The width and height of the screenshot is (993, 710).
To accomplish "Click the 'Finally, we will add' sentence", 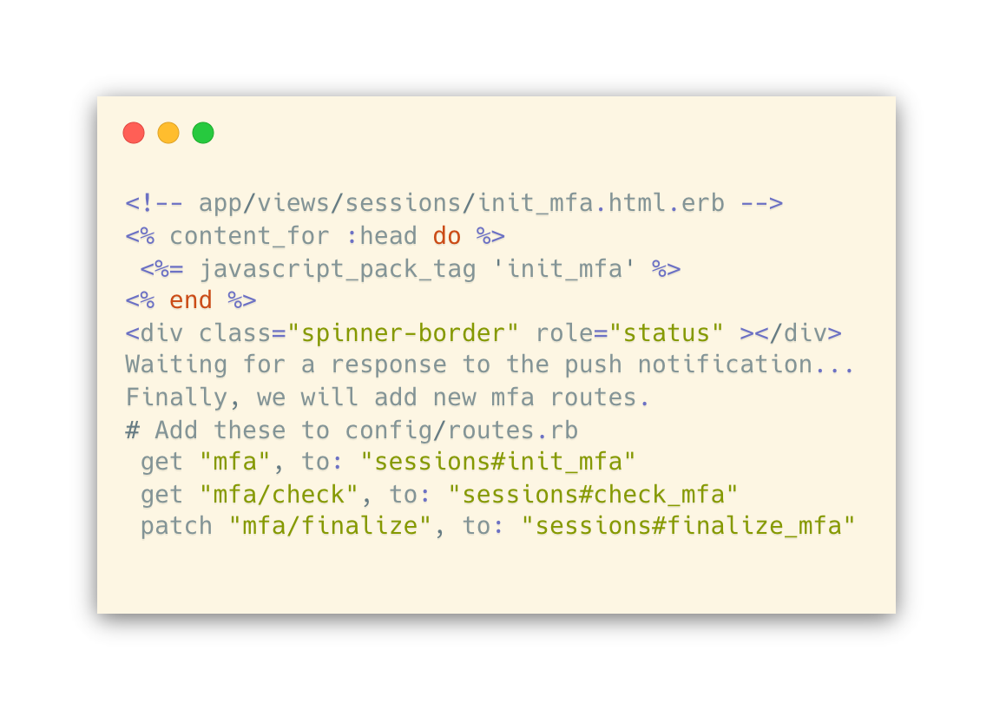I will click(x=387, y=398).
